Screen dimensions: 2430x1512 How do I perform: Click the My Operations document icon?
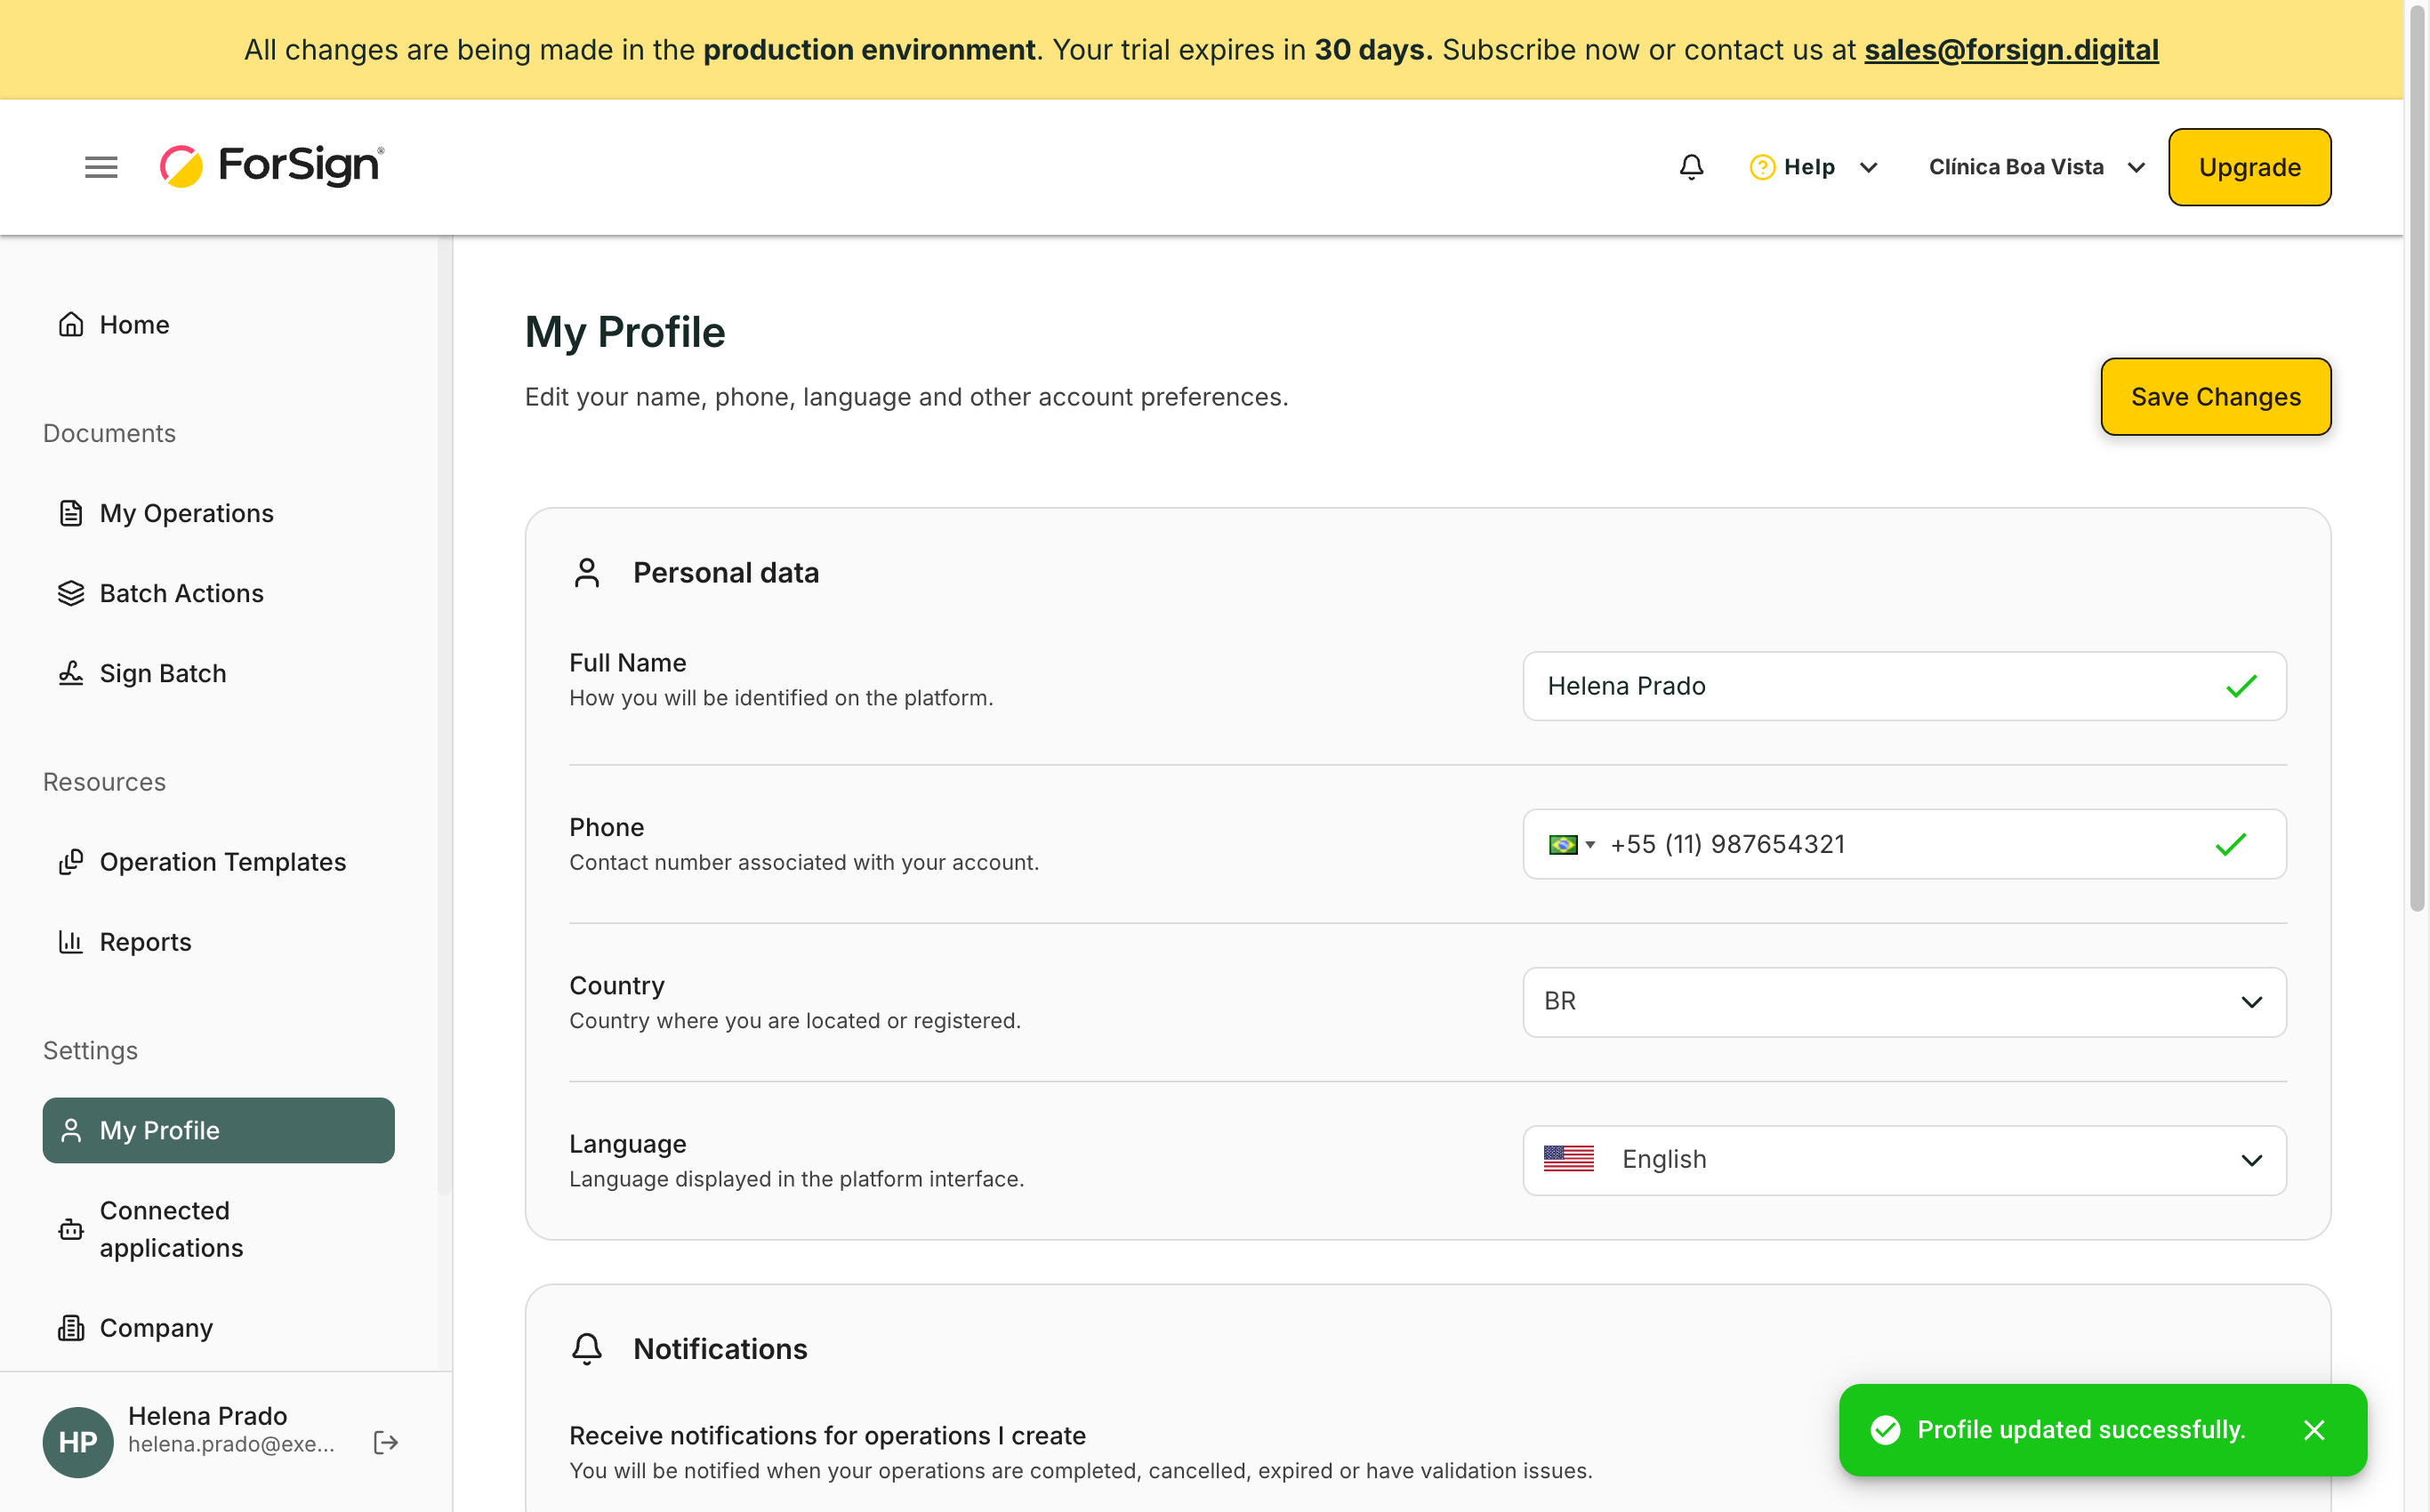71,513
